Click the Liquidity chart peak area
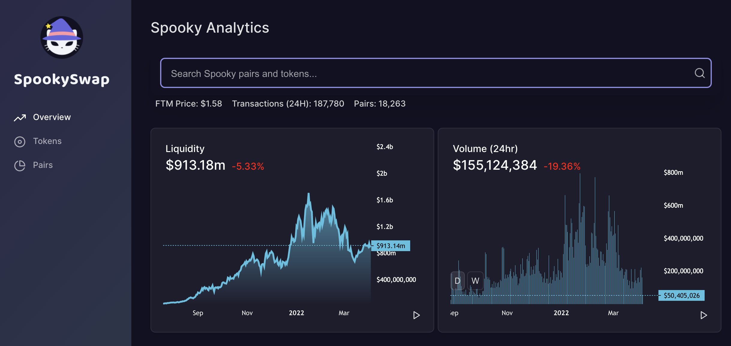731x346 pixels. [309, 198]
